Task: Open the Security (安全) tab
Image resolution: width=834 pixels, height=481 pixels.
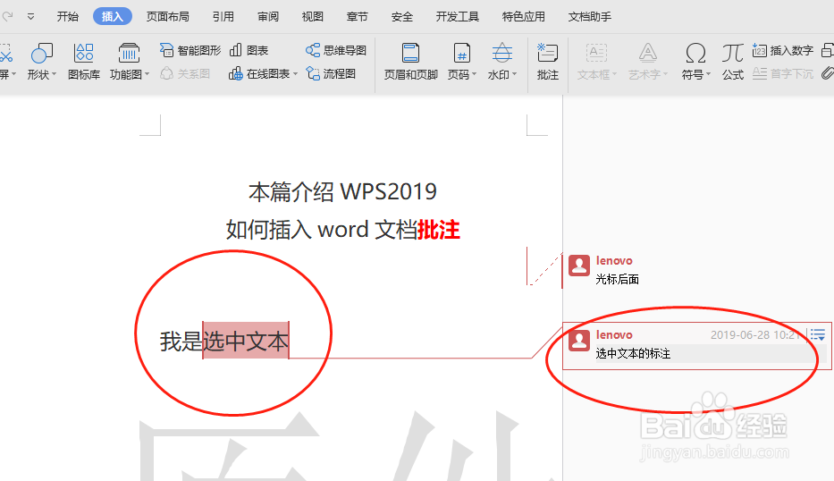Action: click(x=401, y=16)
